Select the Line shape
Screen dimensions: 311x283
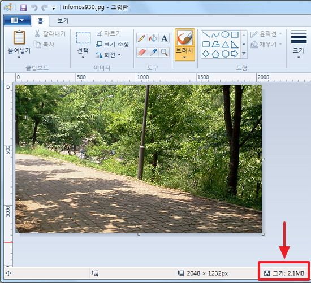click(206, 34)
